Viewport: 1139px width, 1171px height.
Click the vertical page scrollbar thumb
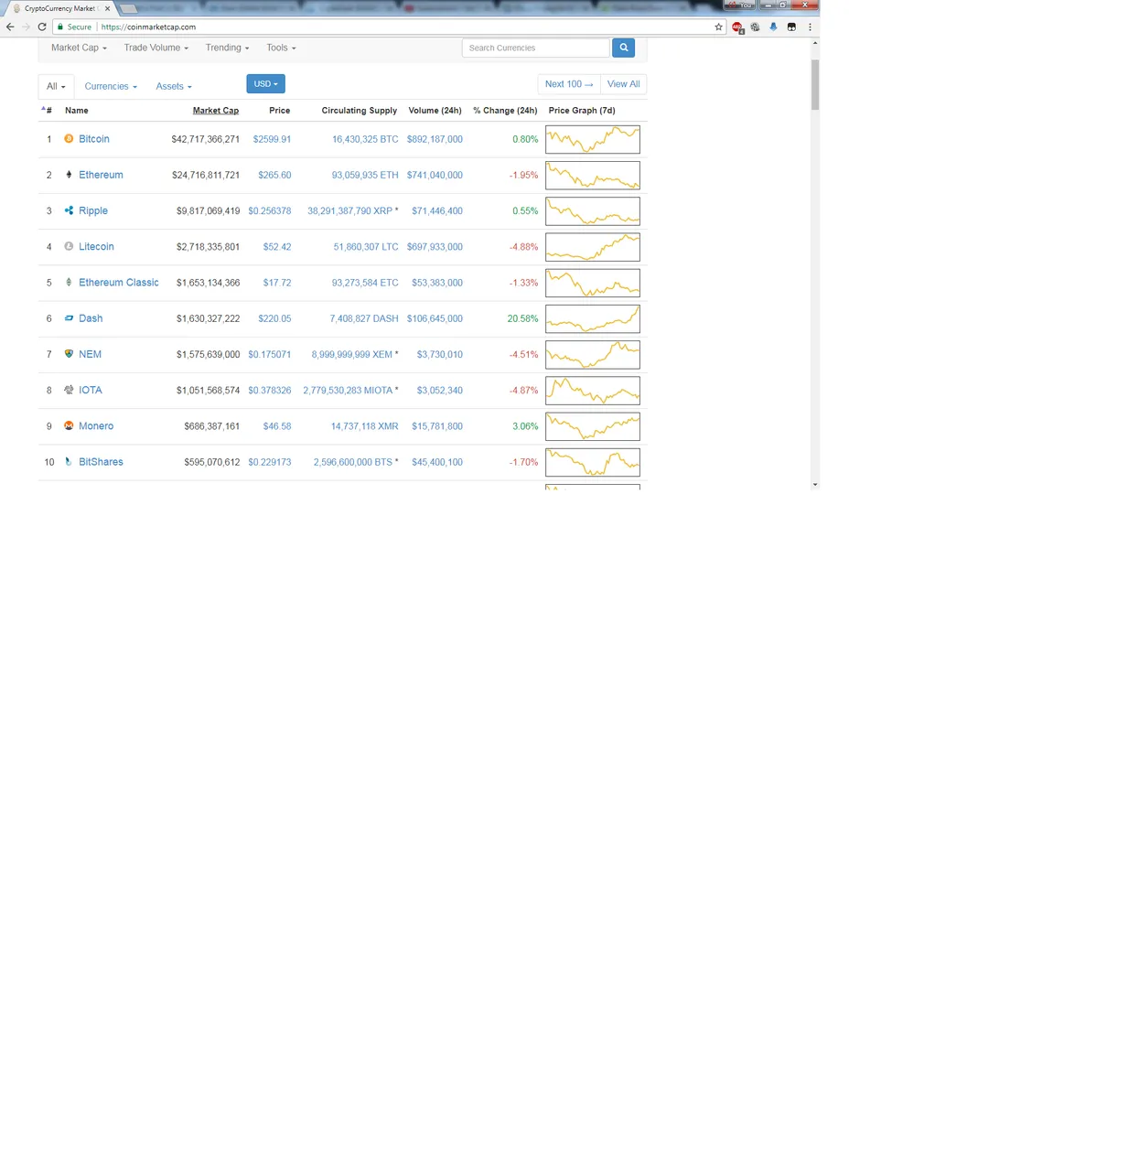(x=814, y=84)
